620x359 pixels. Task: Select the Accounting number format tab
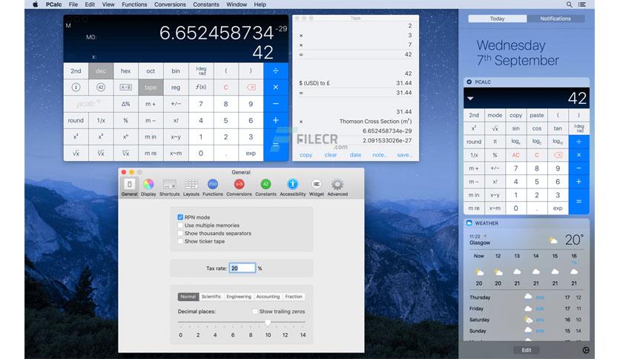click(x=268, y=297)
